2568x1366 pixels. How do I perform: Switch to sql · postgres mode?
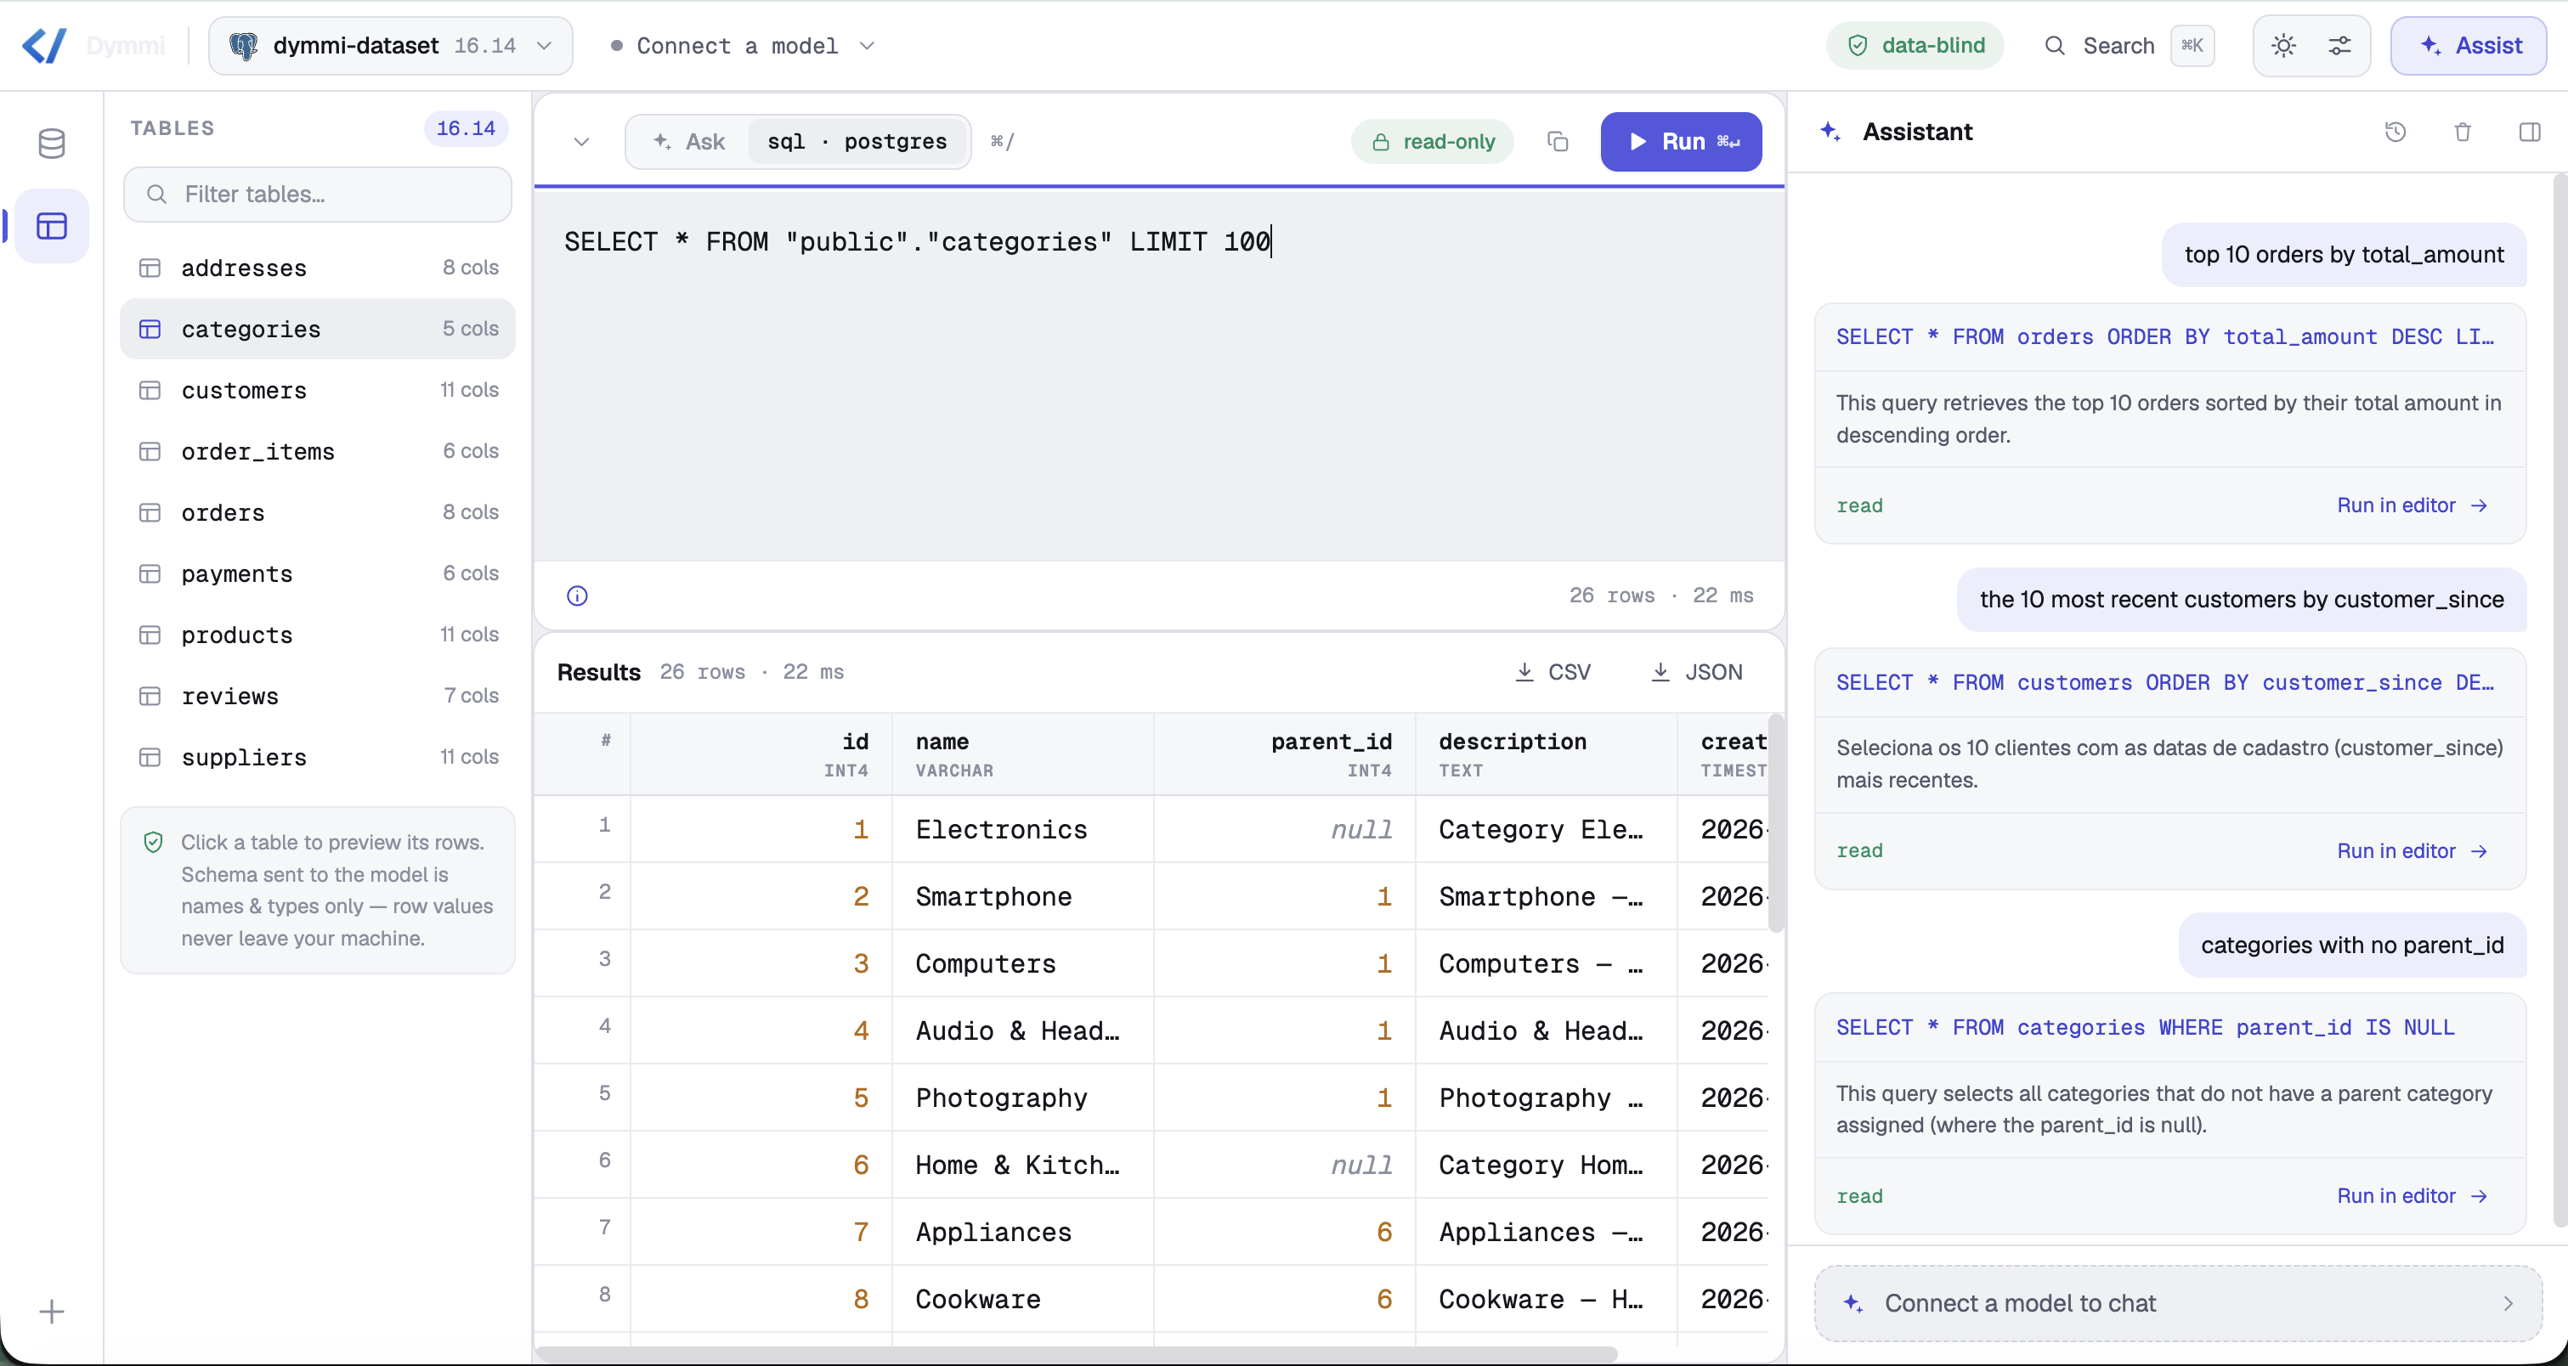pyautogui.click(x=857, y=142)
